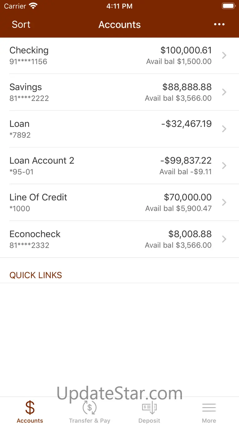Tap the Accounts dollar sign icon
The image size is (239, 425).
pyautogui.click(x=30, y=408)
